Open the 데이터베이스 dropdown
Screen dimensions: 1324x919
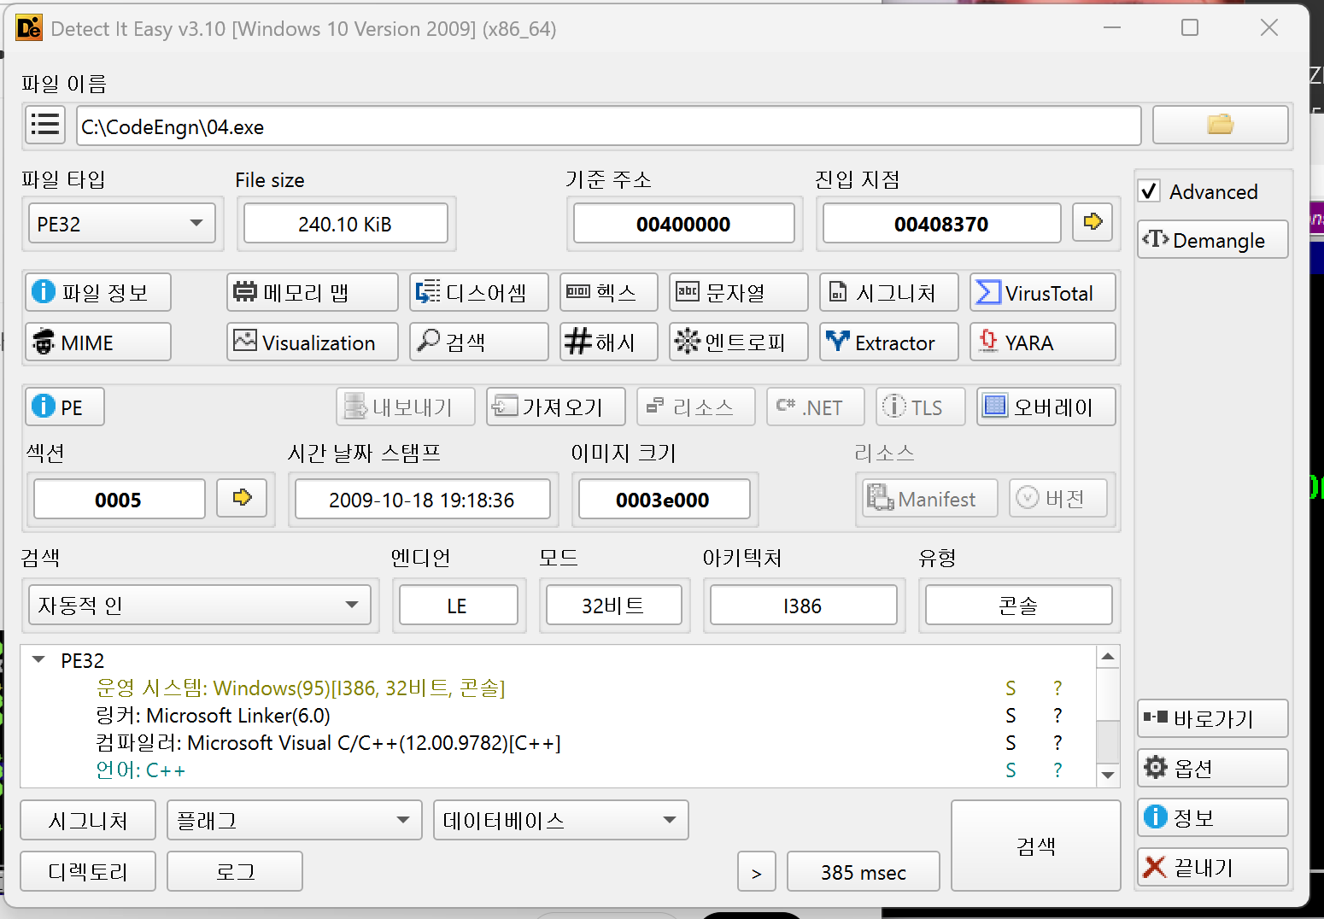point(561,820)
